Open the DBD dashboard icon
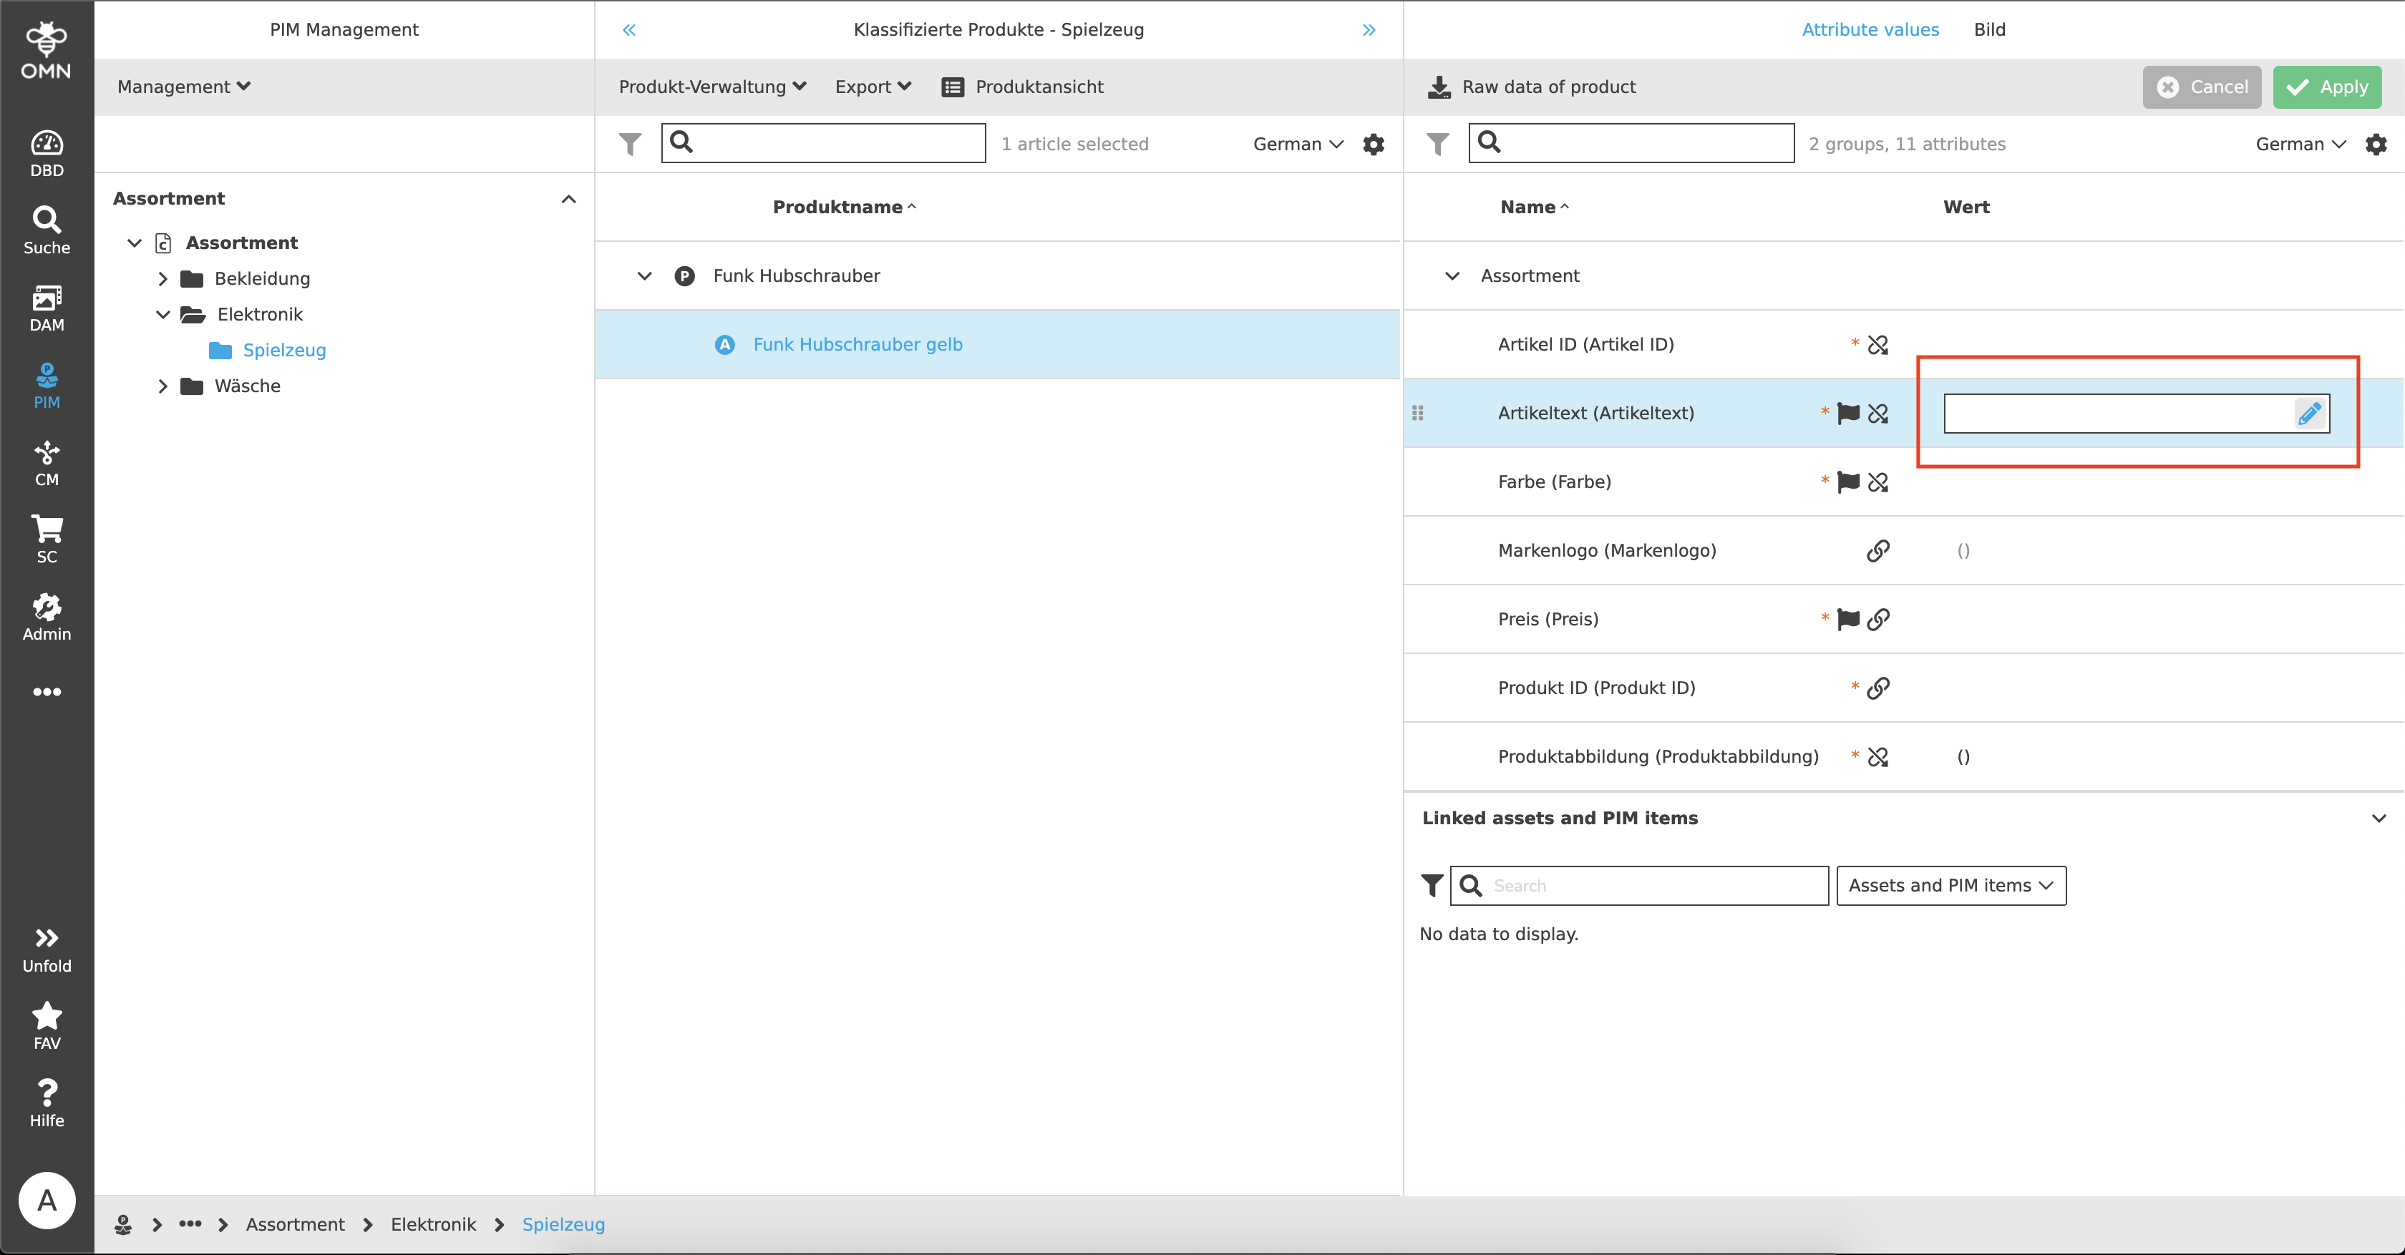 click(47, 154)
